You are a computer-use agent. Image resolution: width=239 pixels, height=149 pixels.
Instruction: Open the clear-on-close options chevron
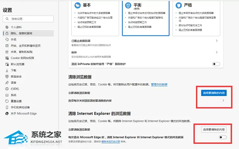[223, 100]
